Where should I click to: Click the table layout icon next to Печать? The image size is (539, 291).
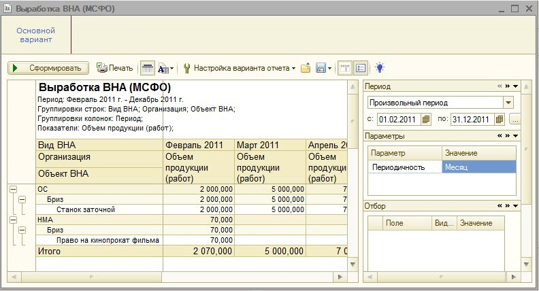[147, 68]
